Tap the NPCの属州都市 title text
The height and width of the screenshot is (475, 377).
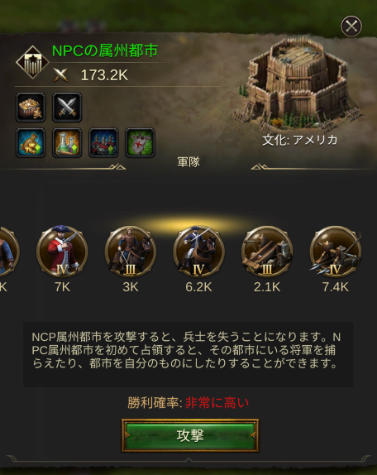coord(105,50)
